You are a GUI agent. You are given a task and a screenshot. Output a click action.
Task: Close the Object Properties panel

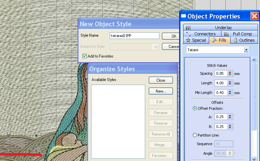tap(254, 16)
